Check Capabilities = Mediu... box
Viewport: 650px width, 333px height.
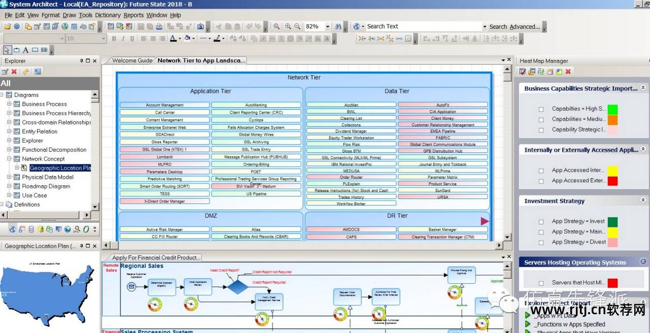pyautogui.click(x=541, y=119)
